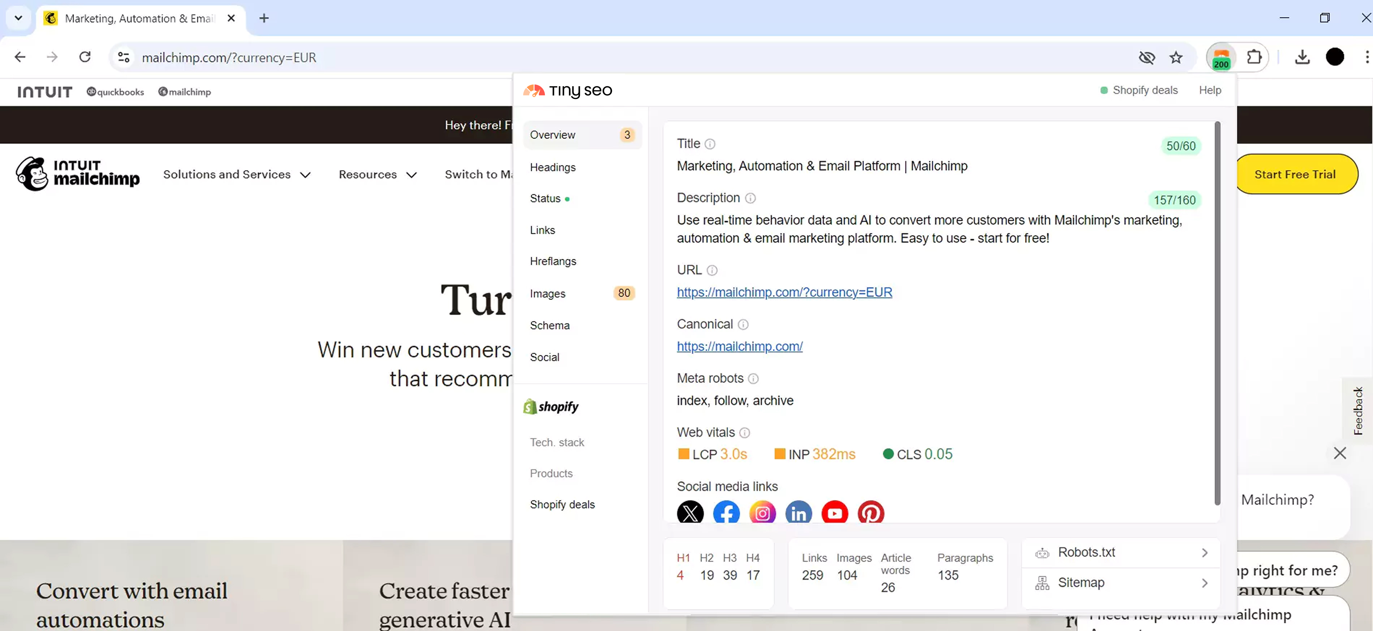Click the Title info icon
Viewport: 1373px width, 631px height.
click(709, 144)
